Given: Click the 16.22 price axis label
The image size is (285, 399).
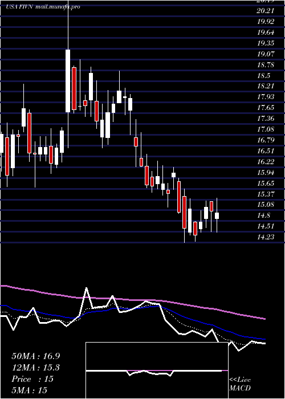Looking at the screenshot, I should 266,161.
